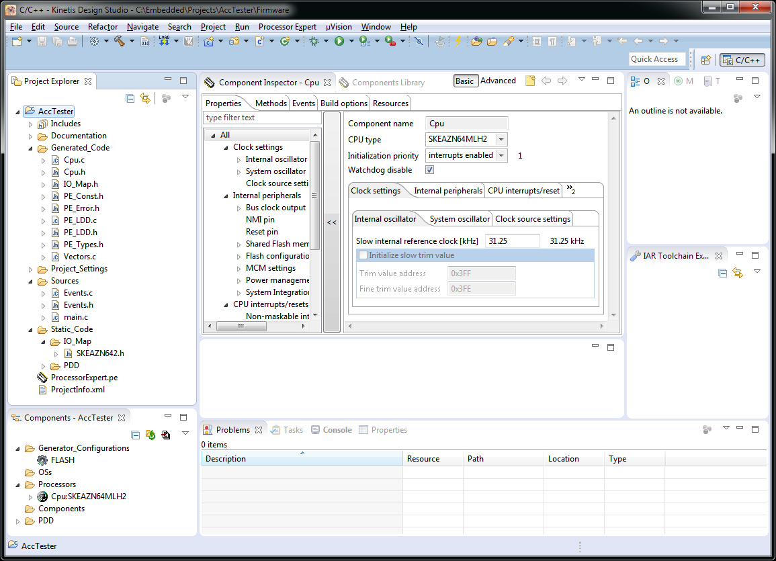Click the FLASH generator configuration icon
Screen dimensions: 776x561
click(44, 460)
